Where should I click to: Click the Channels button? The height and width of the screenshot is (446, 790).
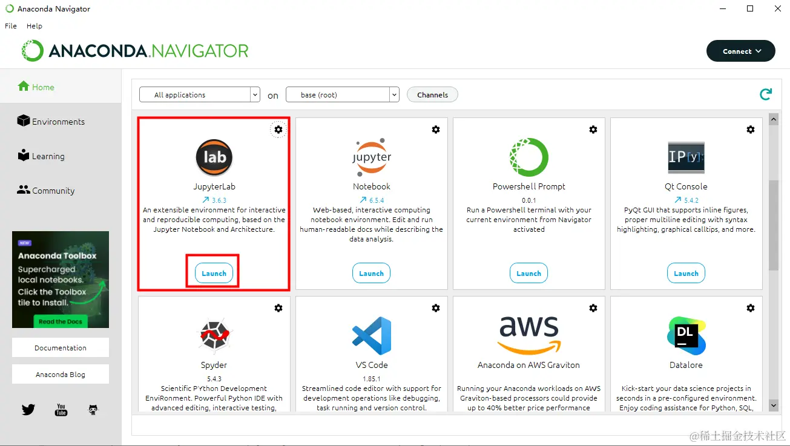432,95
